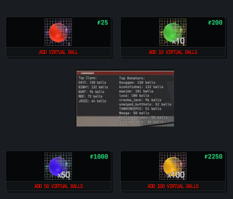Viewport: 233px width, 199px height.
Task: Click the yellow x100 ball icon
Action: tap(173, 166)
